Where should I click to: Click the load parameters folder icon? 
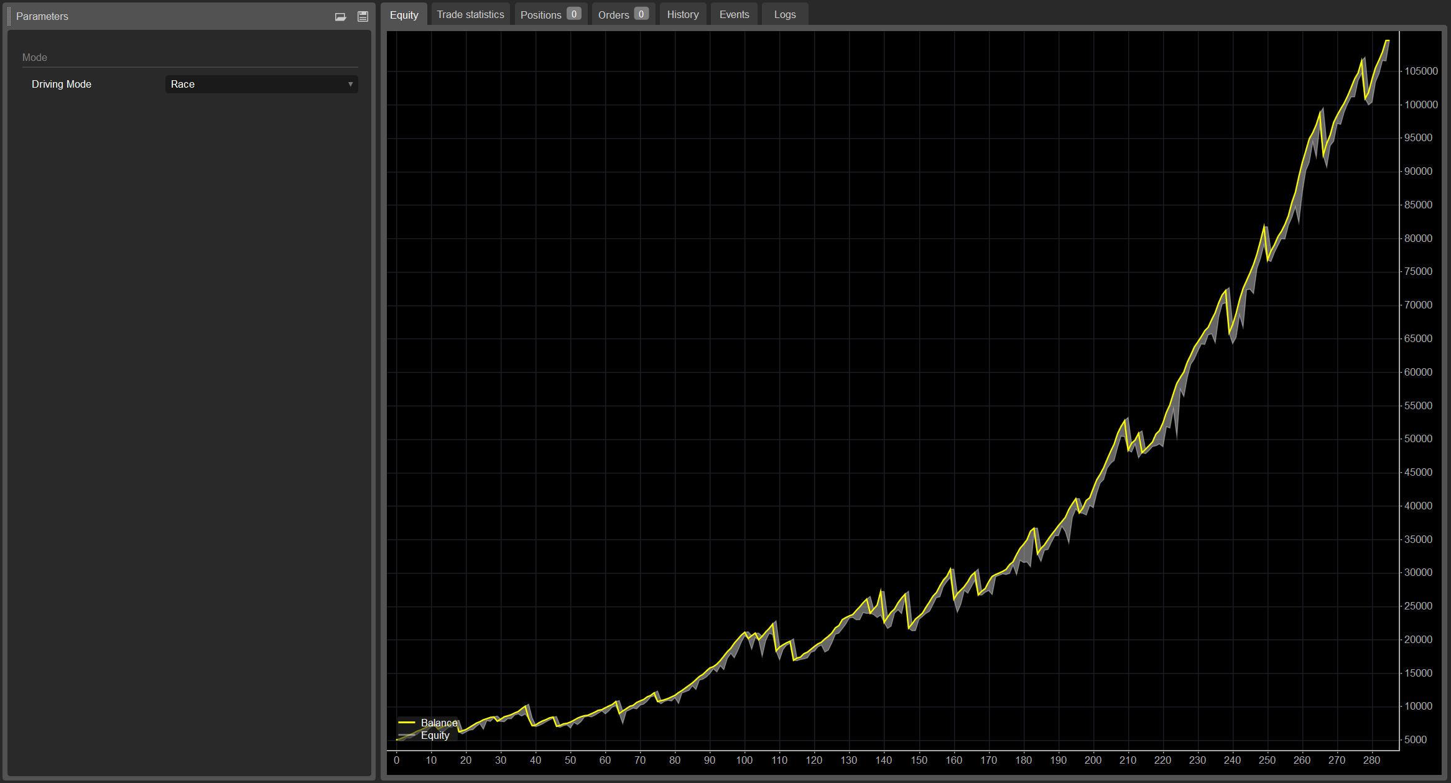pyautogui.click(x=340, y=17)
